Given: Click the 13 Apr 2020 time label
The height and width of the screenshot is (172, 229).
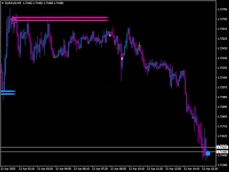Looking at the screenshot, I should [8, 169].
